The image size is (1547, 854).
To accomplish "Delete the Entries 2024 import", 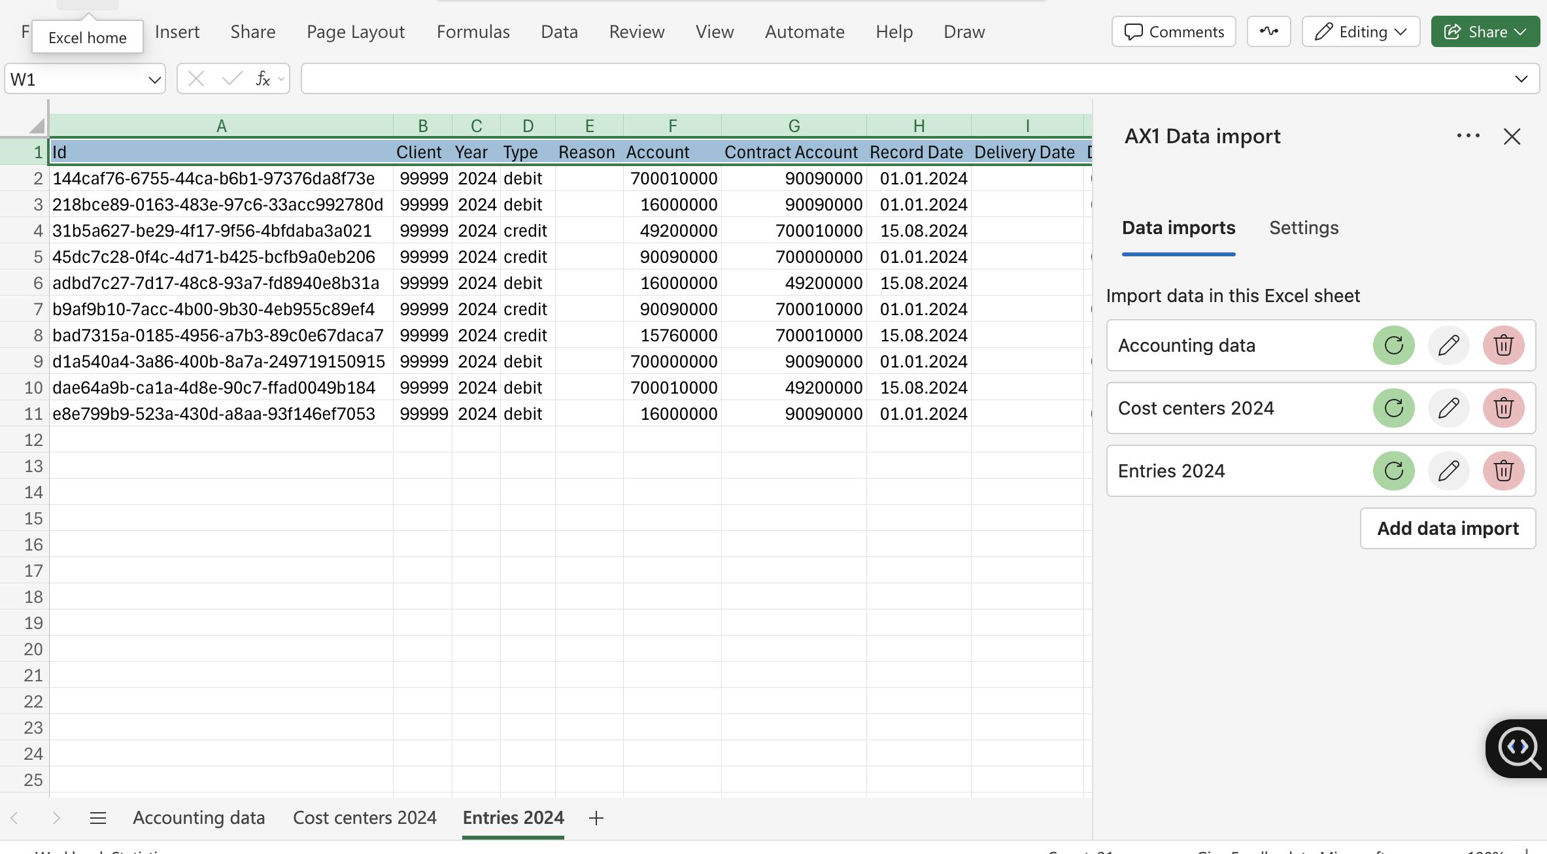I will pos(1503,471).
